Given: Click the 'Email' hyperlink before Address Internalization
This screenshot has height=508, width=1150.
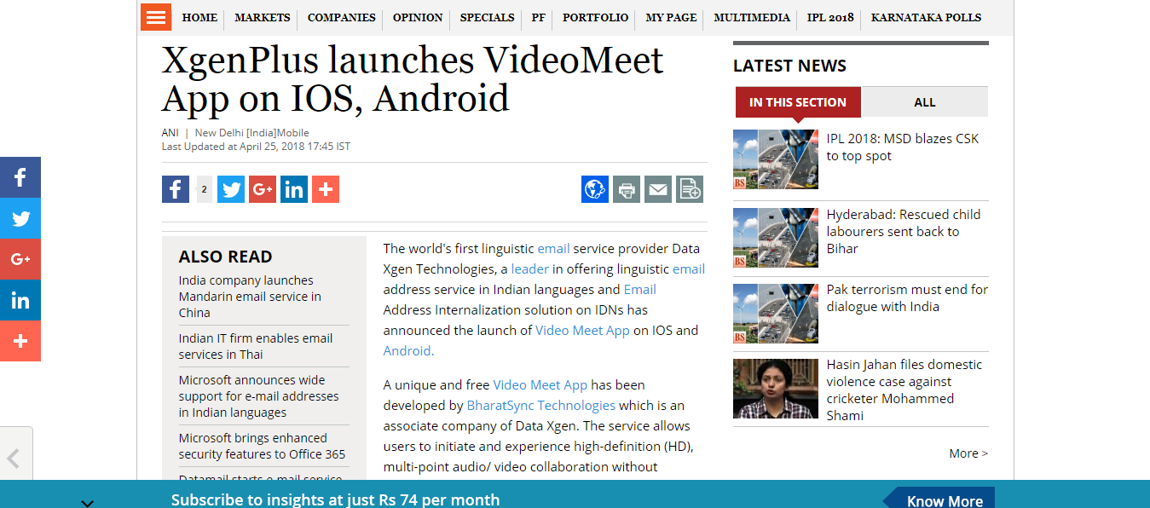Looking at the screenshot, I should coord(640,290).
